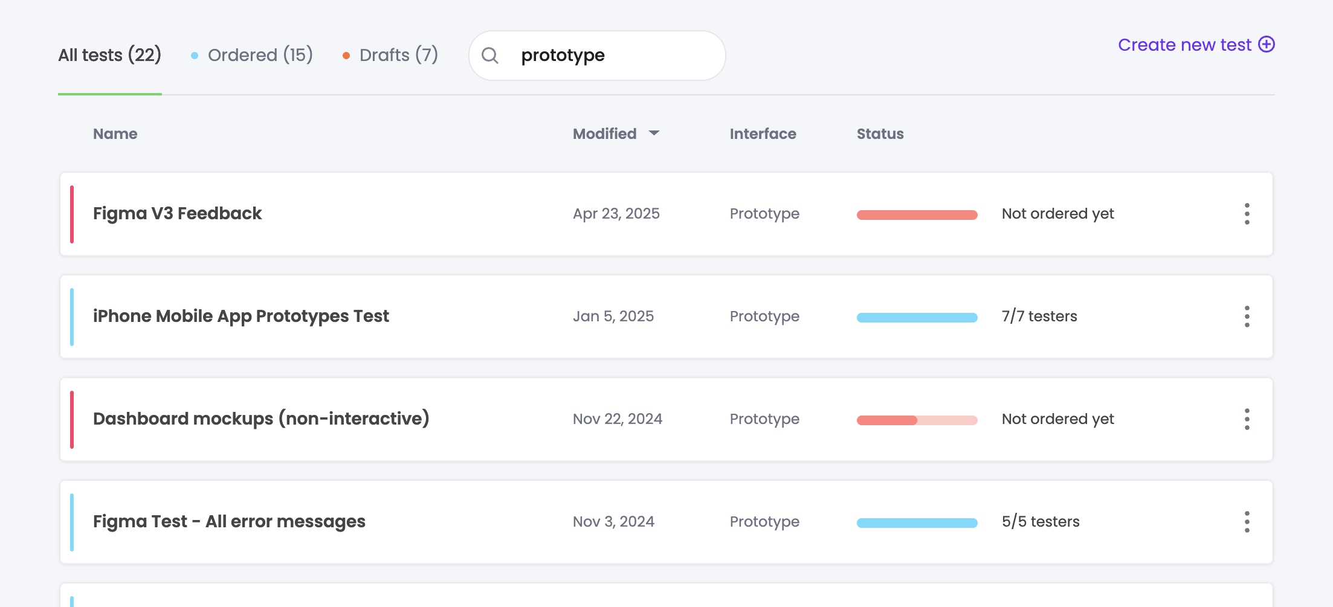1333x607 pixels.
Task: Switch to the Ordered (15) tab
Action: point(252,55)
